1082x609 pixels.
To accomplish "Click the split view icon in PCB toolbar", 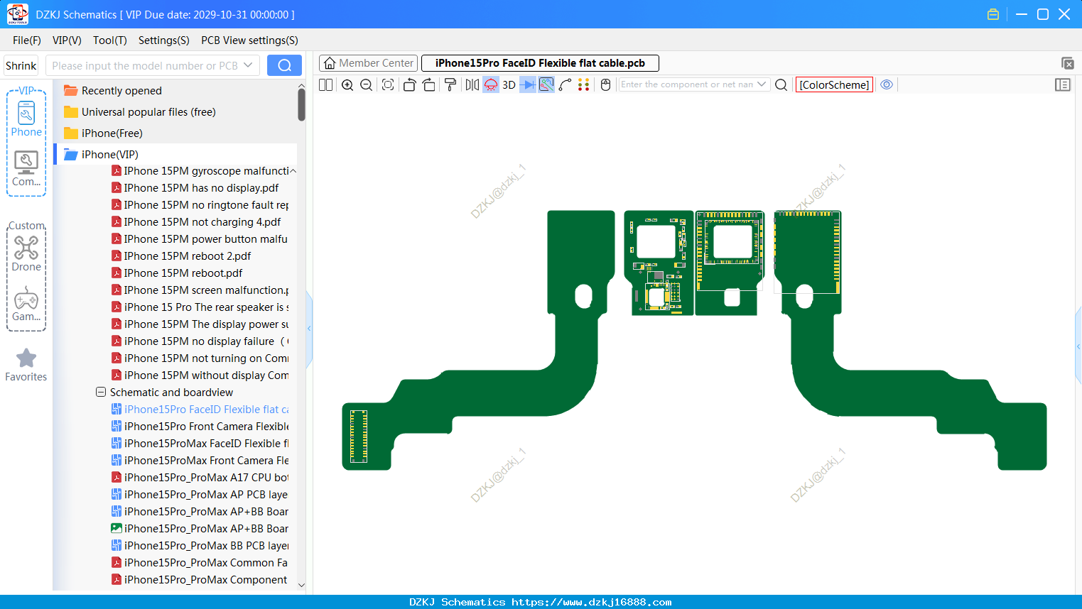I will click(x=325, y=84).
